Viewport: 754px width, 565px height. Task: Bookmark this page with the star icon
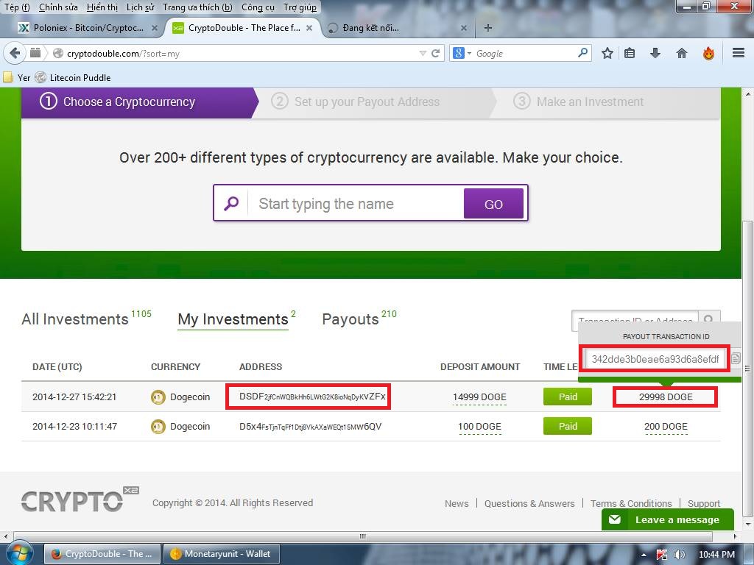pyautogui.click(x=607, y=53)
